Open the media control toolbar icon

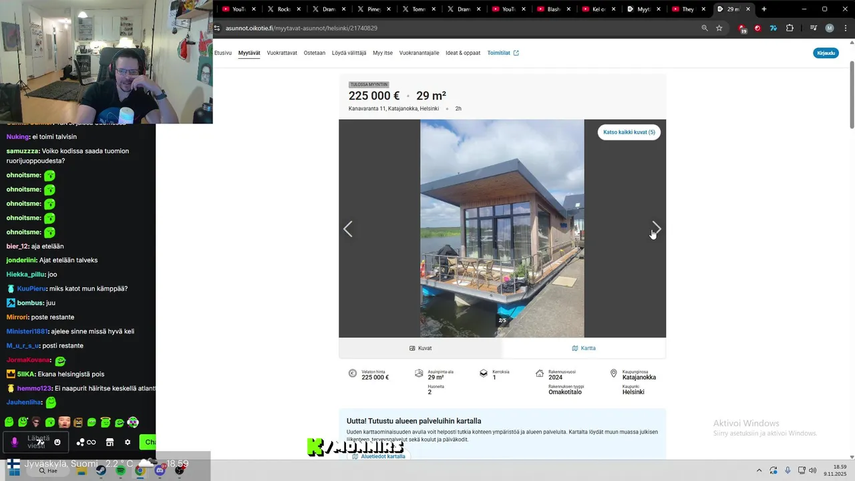tap(814, 28)
